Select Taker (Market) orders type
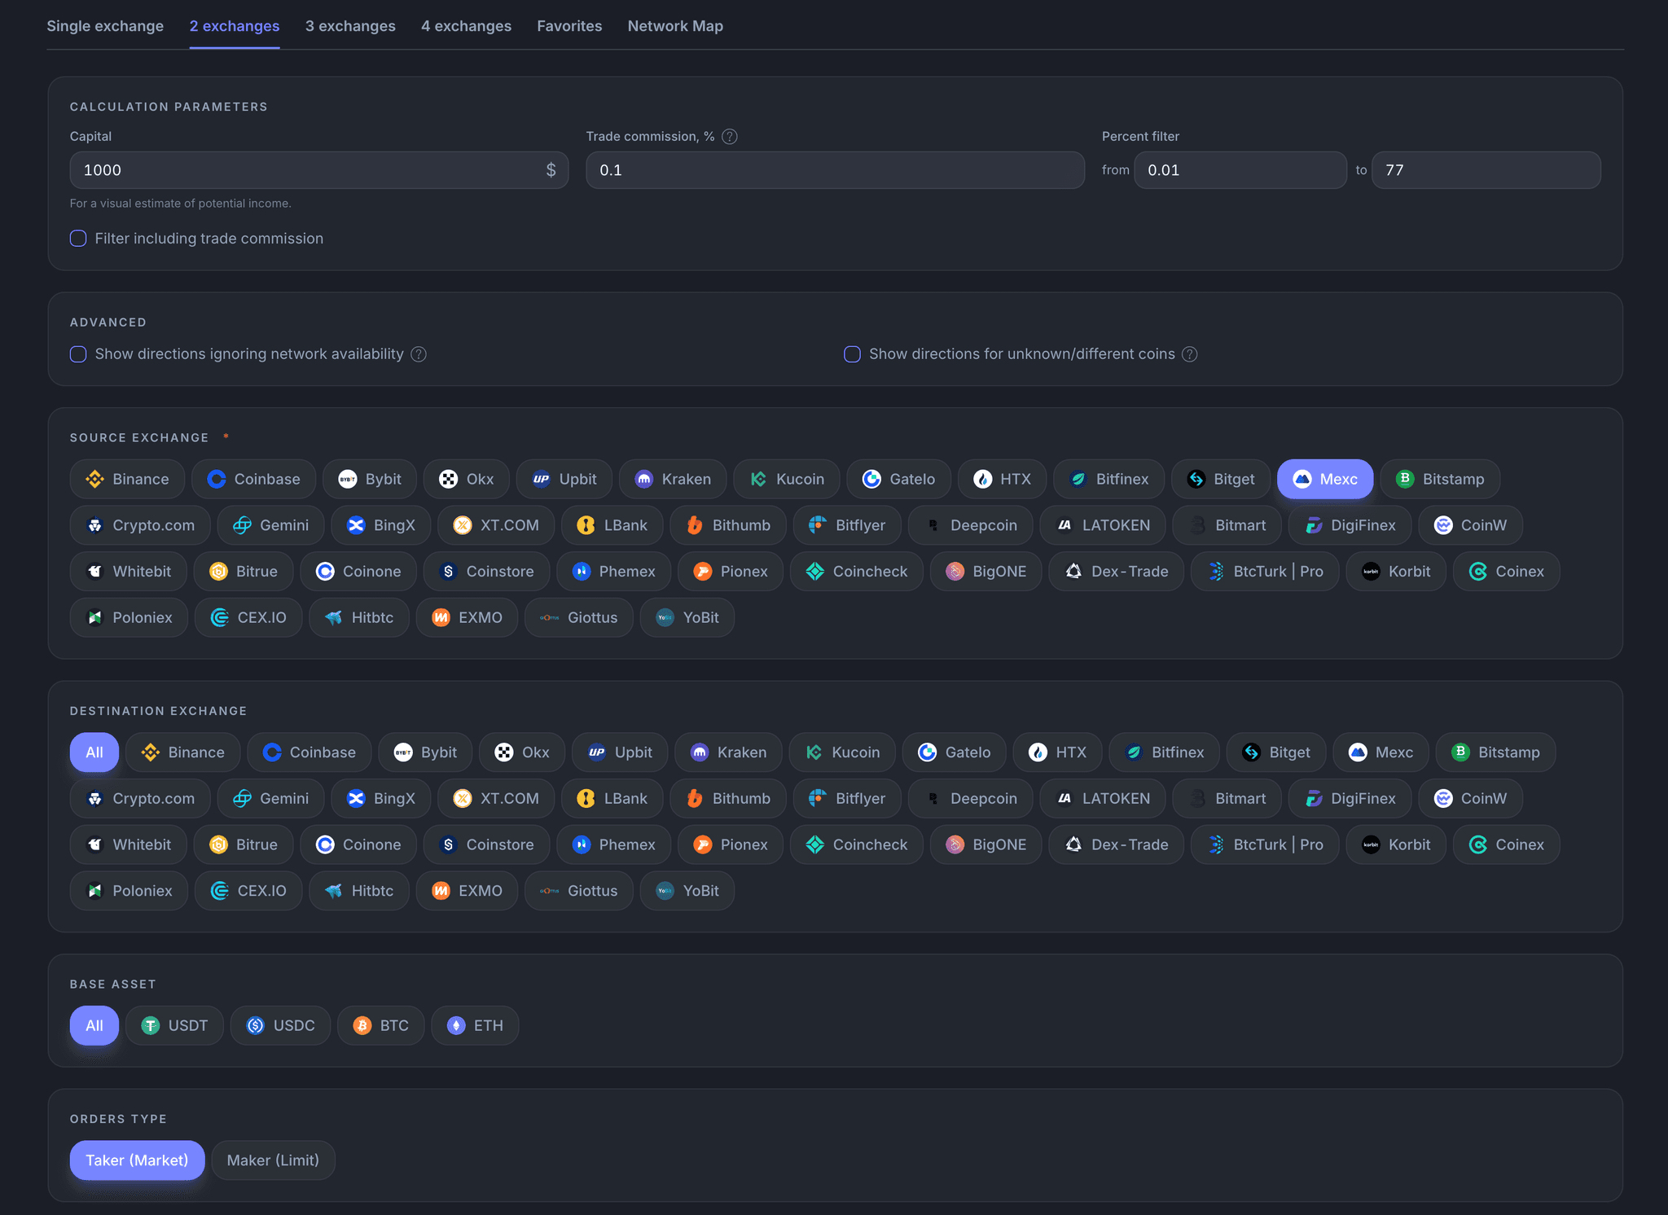1668x1215 pixels. (137, 1160)
